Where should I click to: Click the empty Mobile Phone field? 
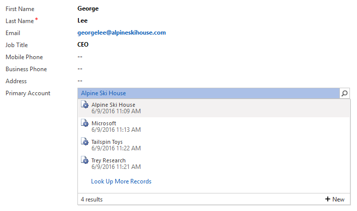coord(80,57)
